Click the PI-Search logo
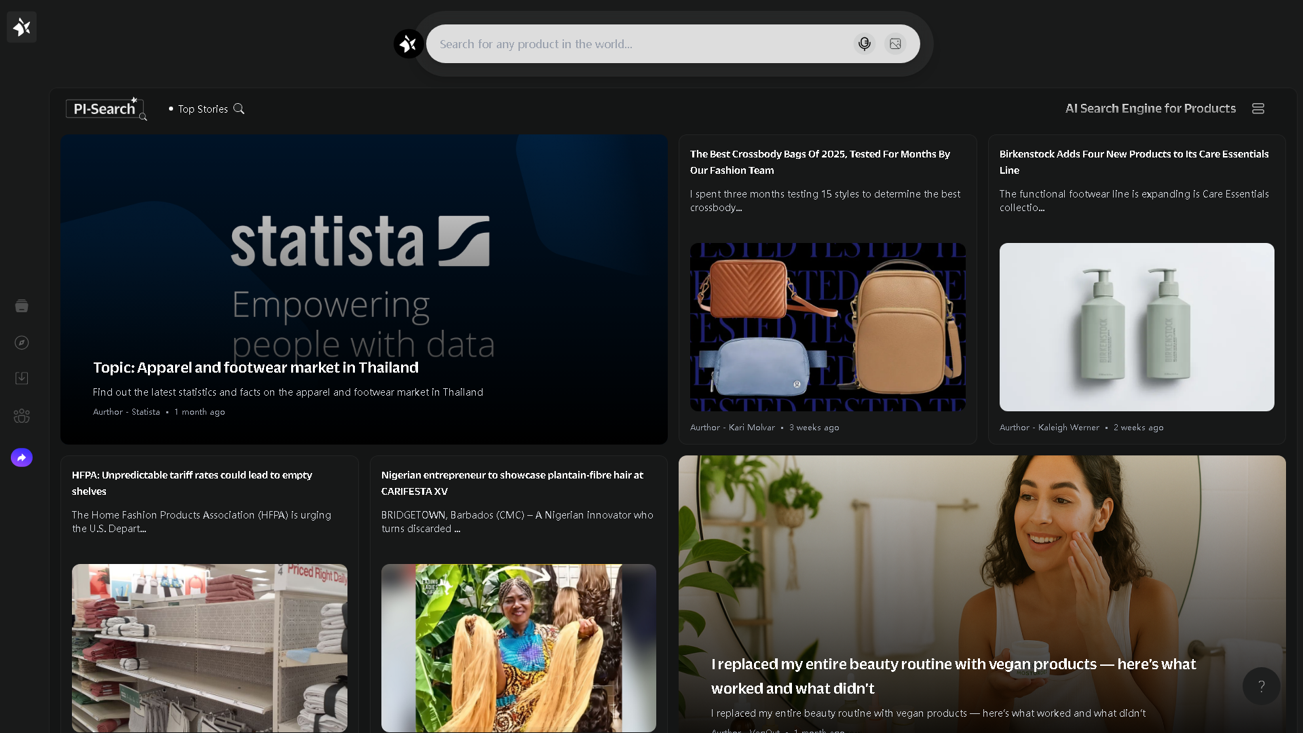The width and height of the screenshot is (1303, 733). point(105,109)
